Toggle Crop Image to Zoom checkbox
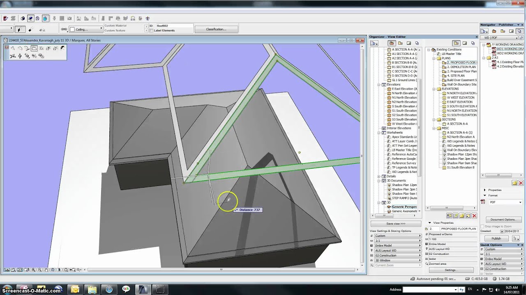526x295 pixels. [x=483, y=226]
